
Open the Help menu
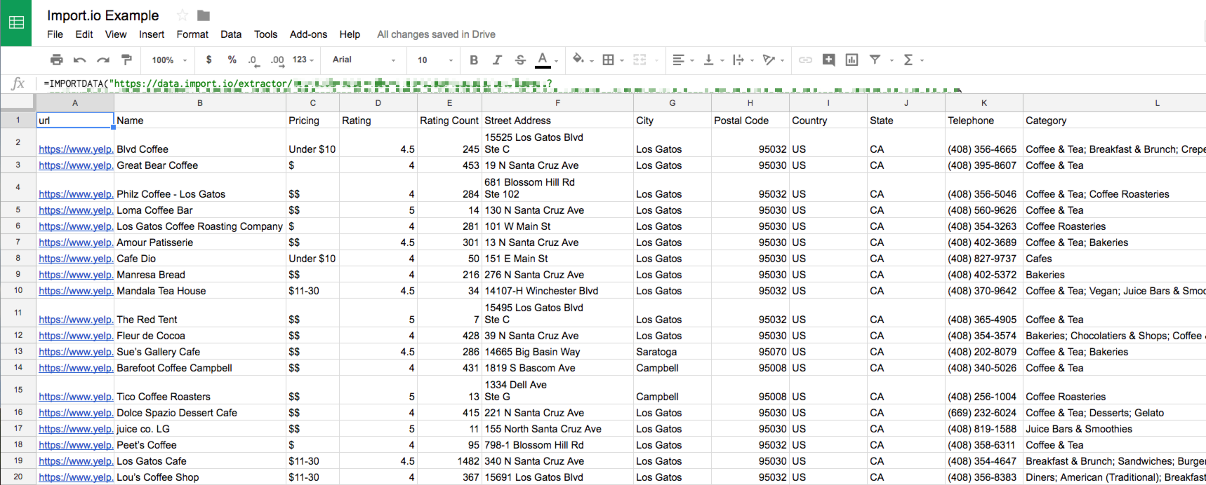pyautogui.click(x=350, y=34)
